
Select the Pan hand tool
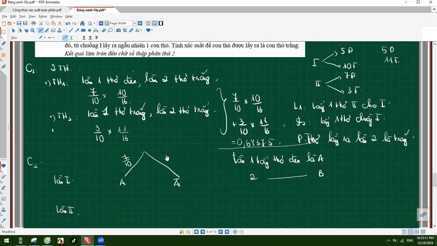(26, 30)
